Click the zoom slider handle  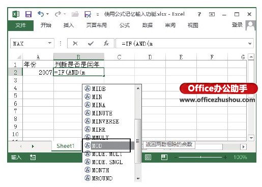pyautogui.click(x=200, y=158)
